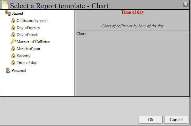
Task: Click the key icon beside Manner of Collision
Action: click(x=13, y=41)
